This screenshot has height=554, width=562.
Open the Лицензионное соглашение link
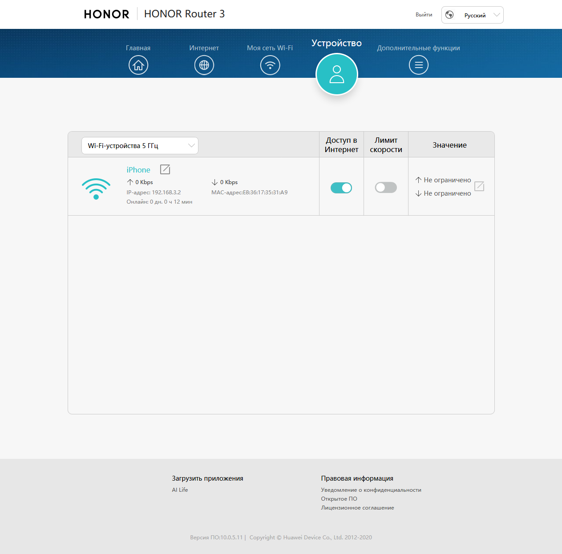358,508
